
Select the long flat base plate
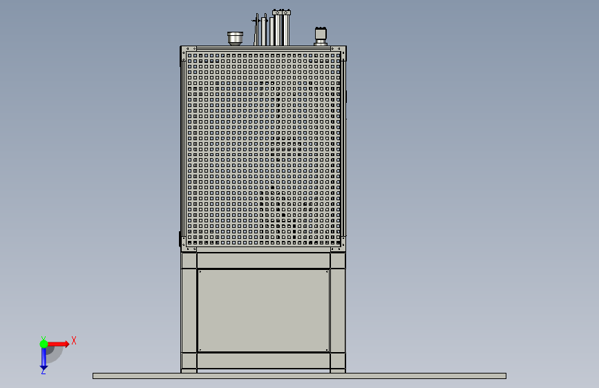pos(300,376)
